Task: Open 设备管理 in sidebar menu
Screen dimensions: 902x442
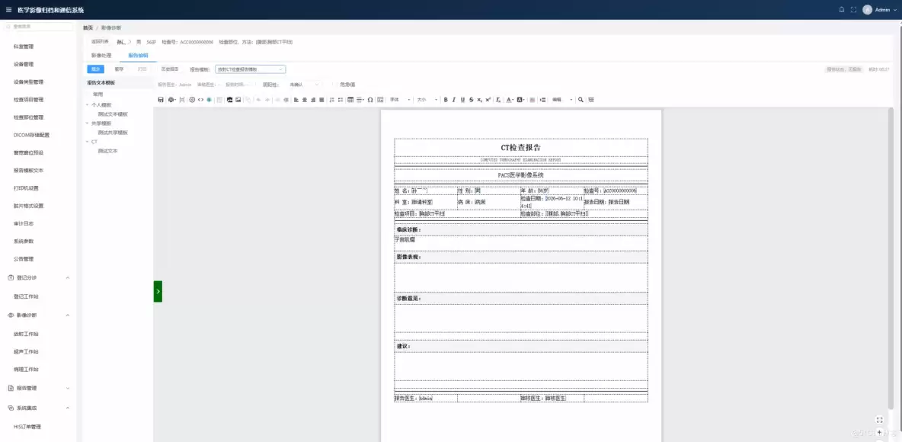Action: click(x=24, y=65)
